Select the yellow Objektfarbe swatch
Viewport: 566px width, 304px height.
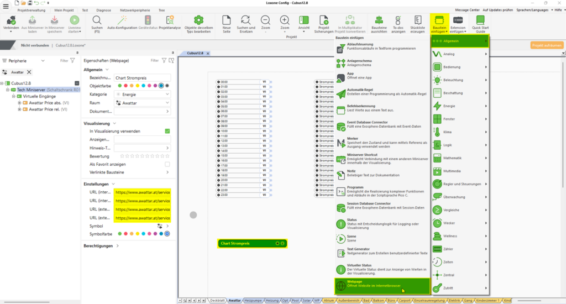[x=137, y=86]
